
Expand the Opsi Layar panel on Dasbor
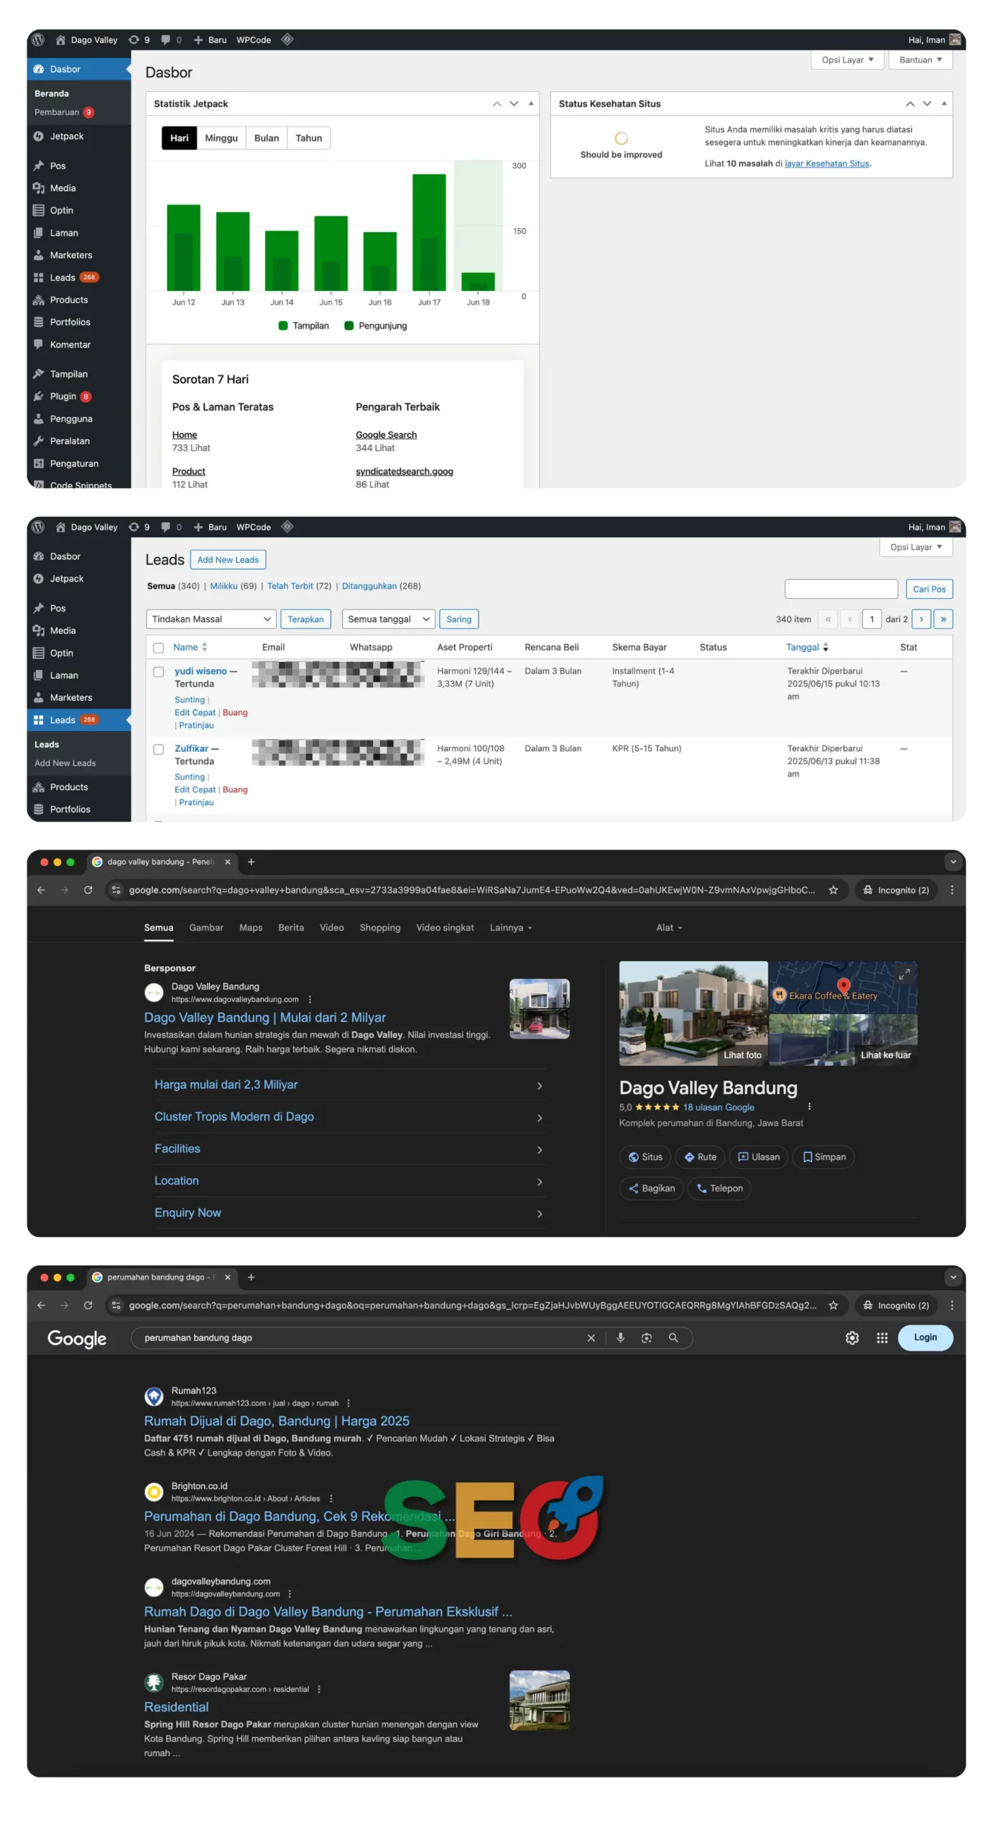[847, 60]
